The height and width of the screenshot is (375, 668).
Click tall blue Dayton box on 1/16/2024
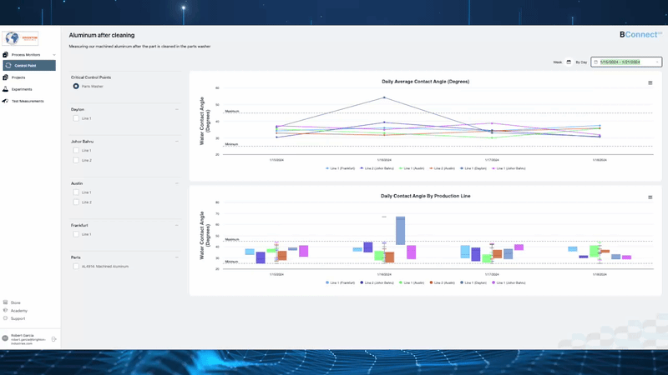tap(401, 231)
